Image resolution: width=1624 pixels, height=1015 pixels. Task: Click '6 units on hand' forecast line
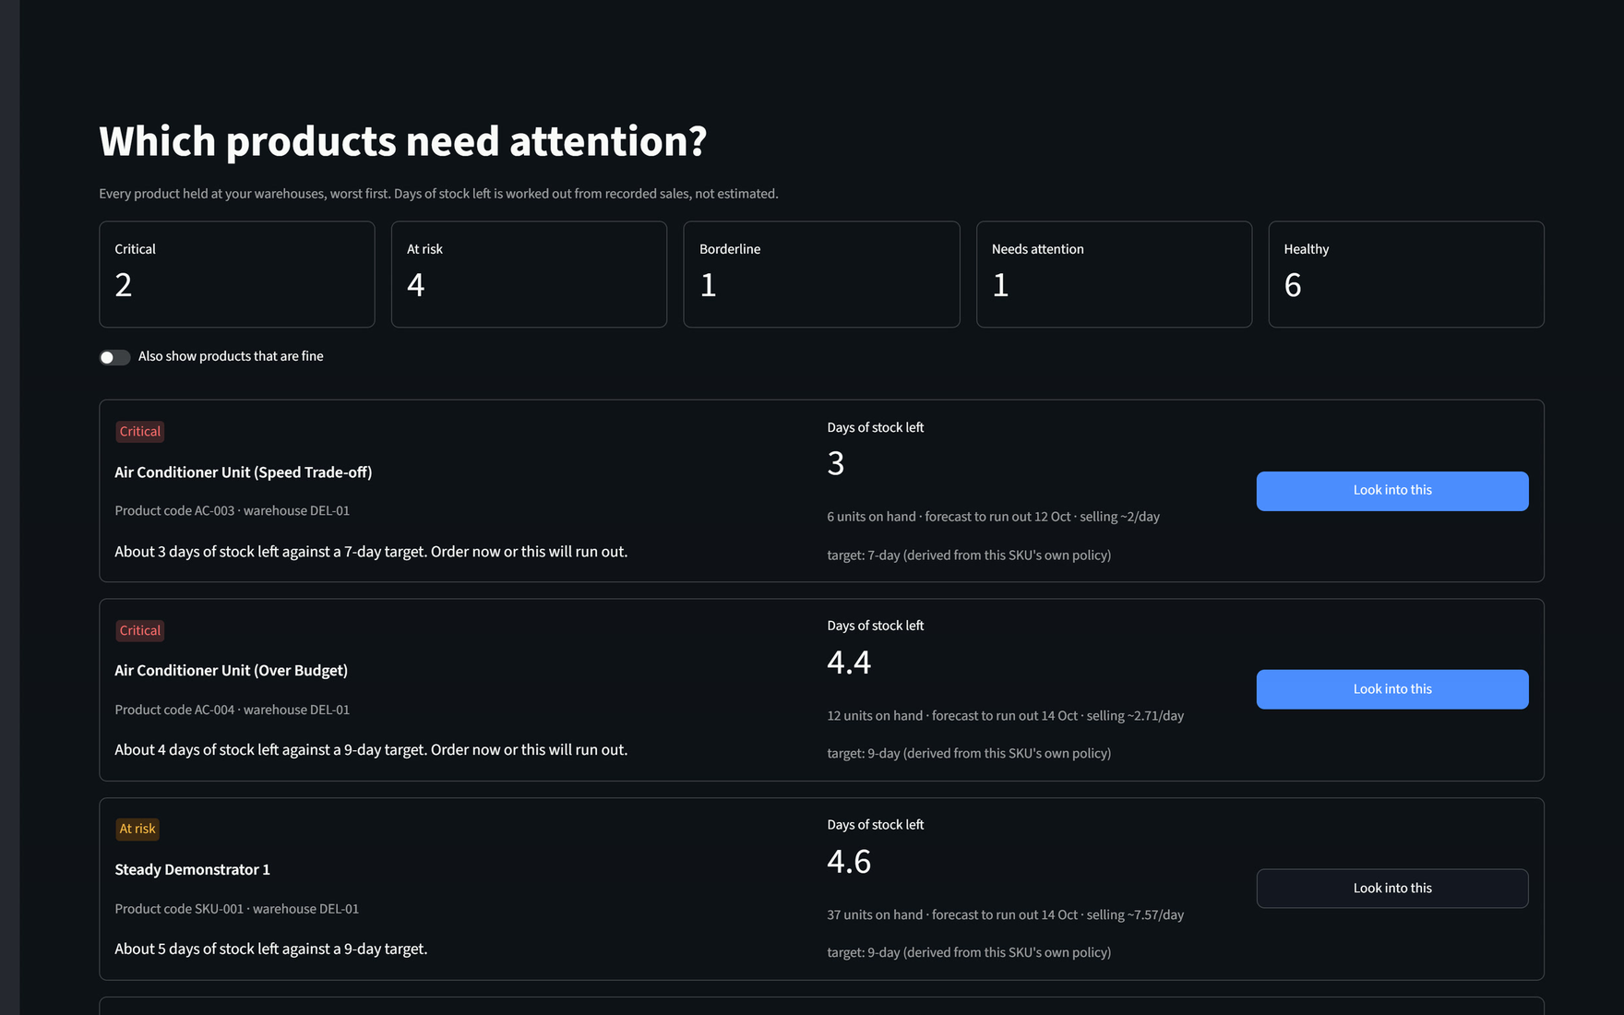994,517
